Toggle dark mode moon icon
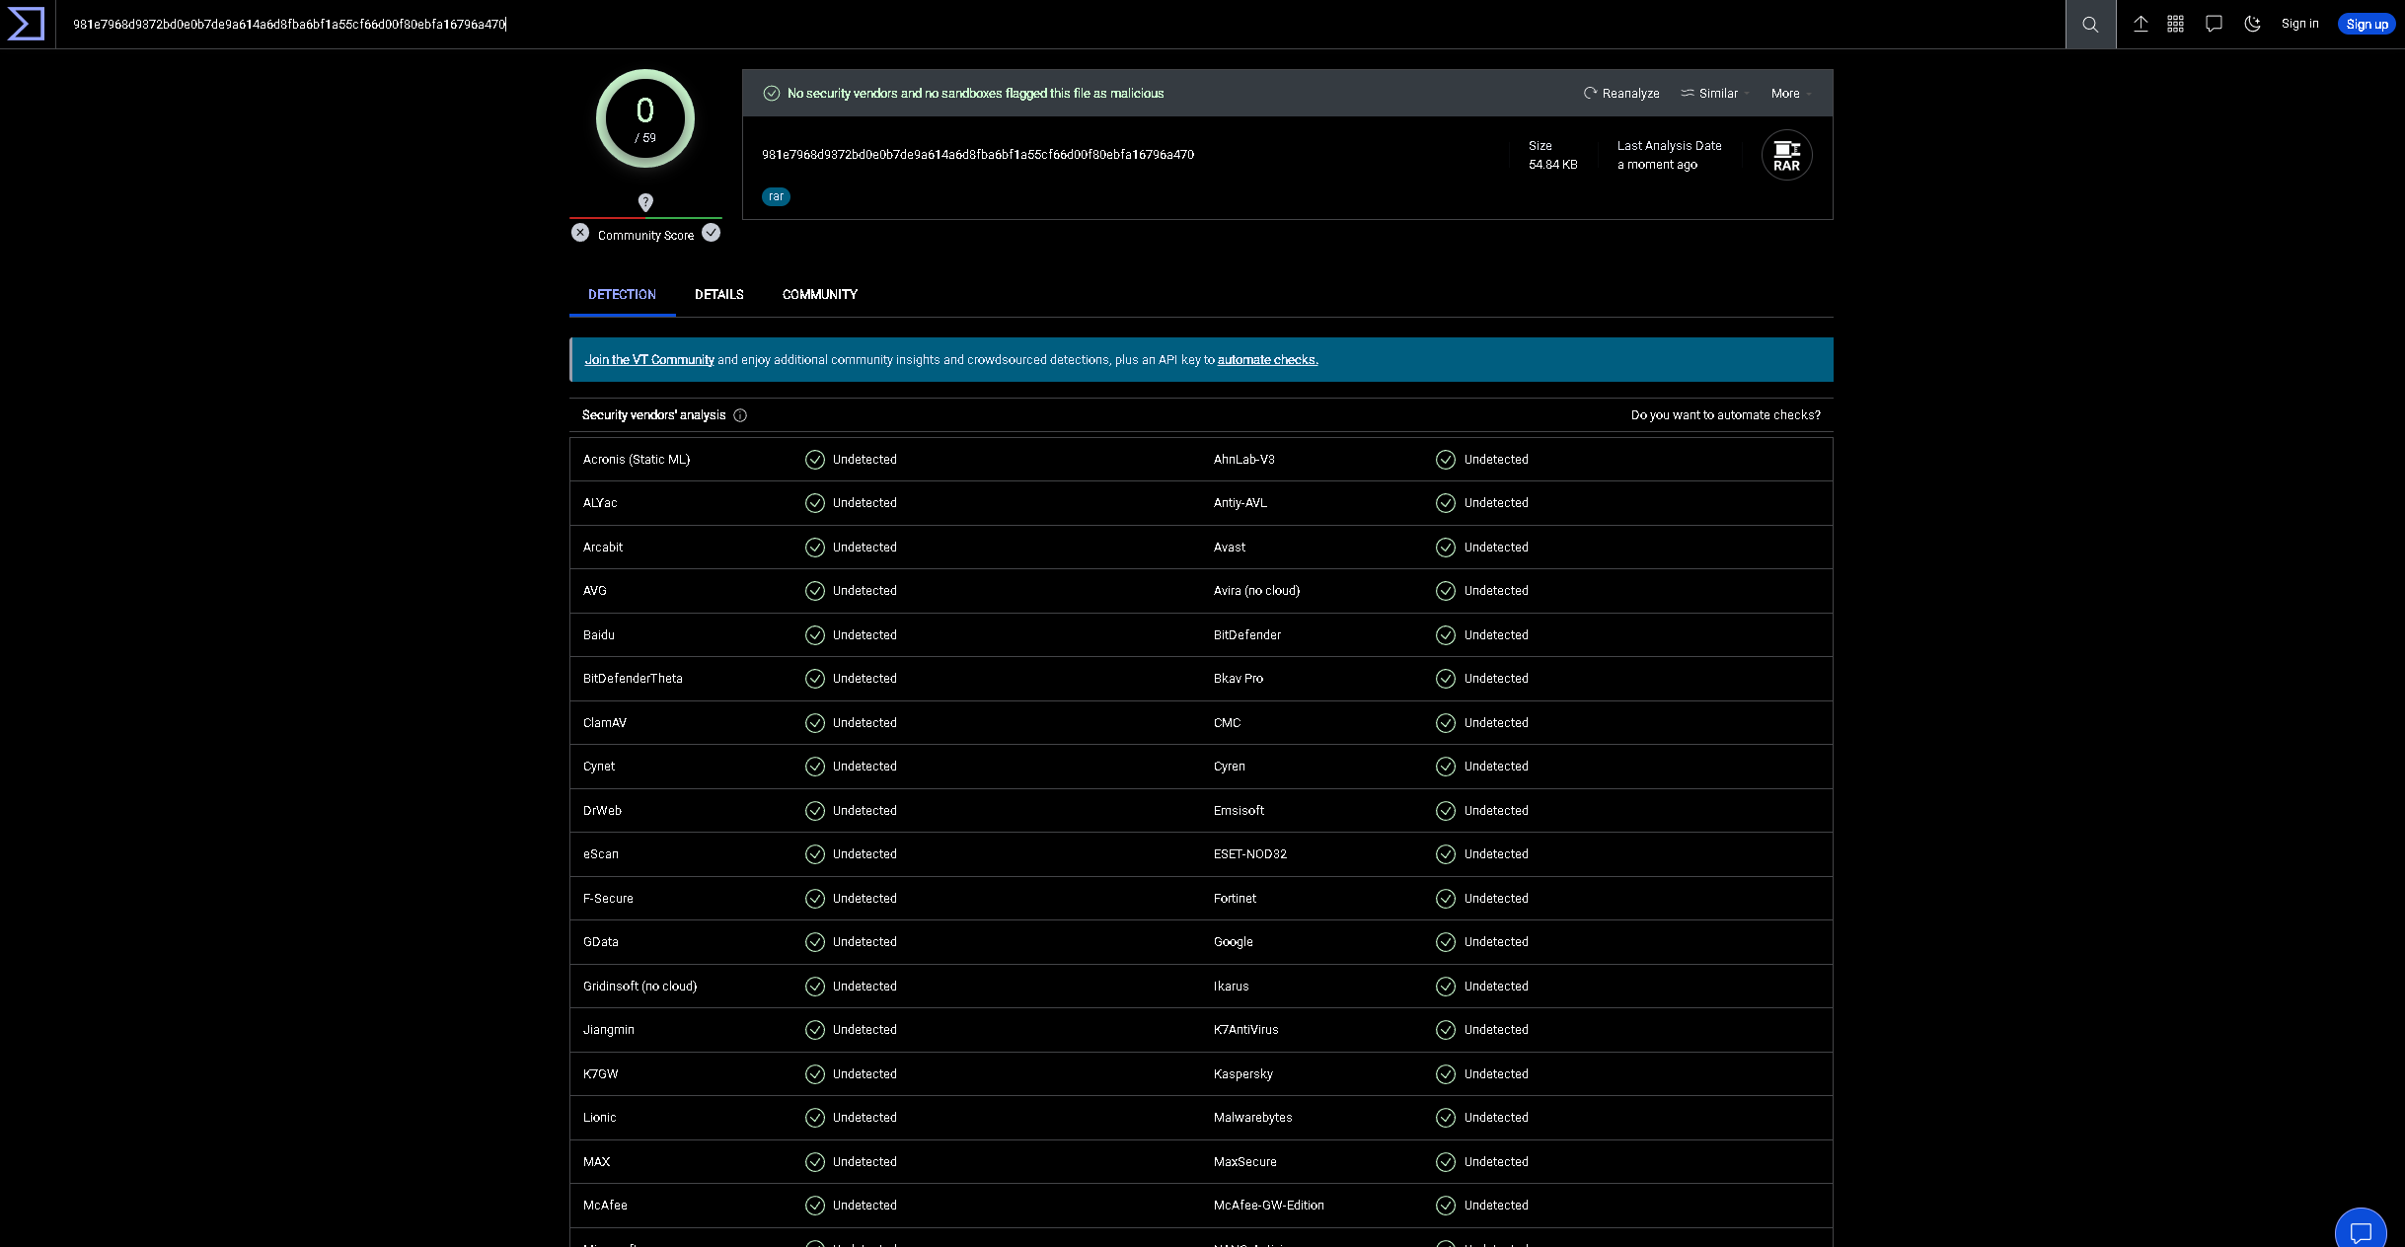2405x1247 pixels. (2253, 25)
